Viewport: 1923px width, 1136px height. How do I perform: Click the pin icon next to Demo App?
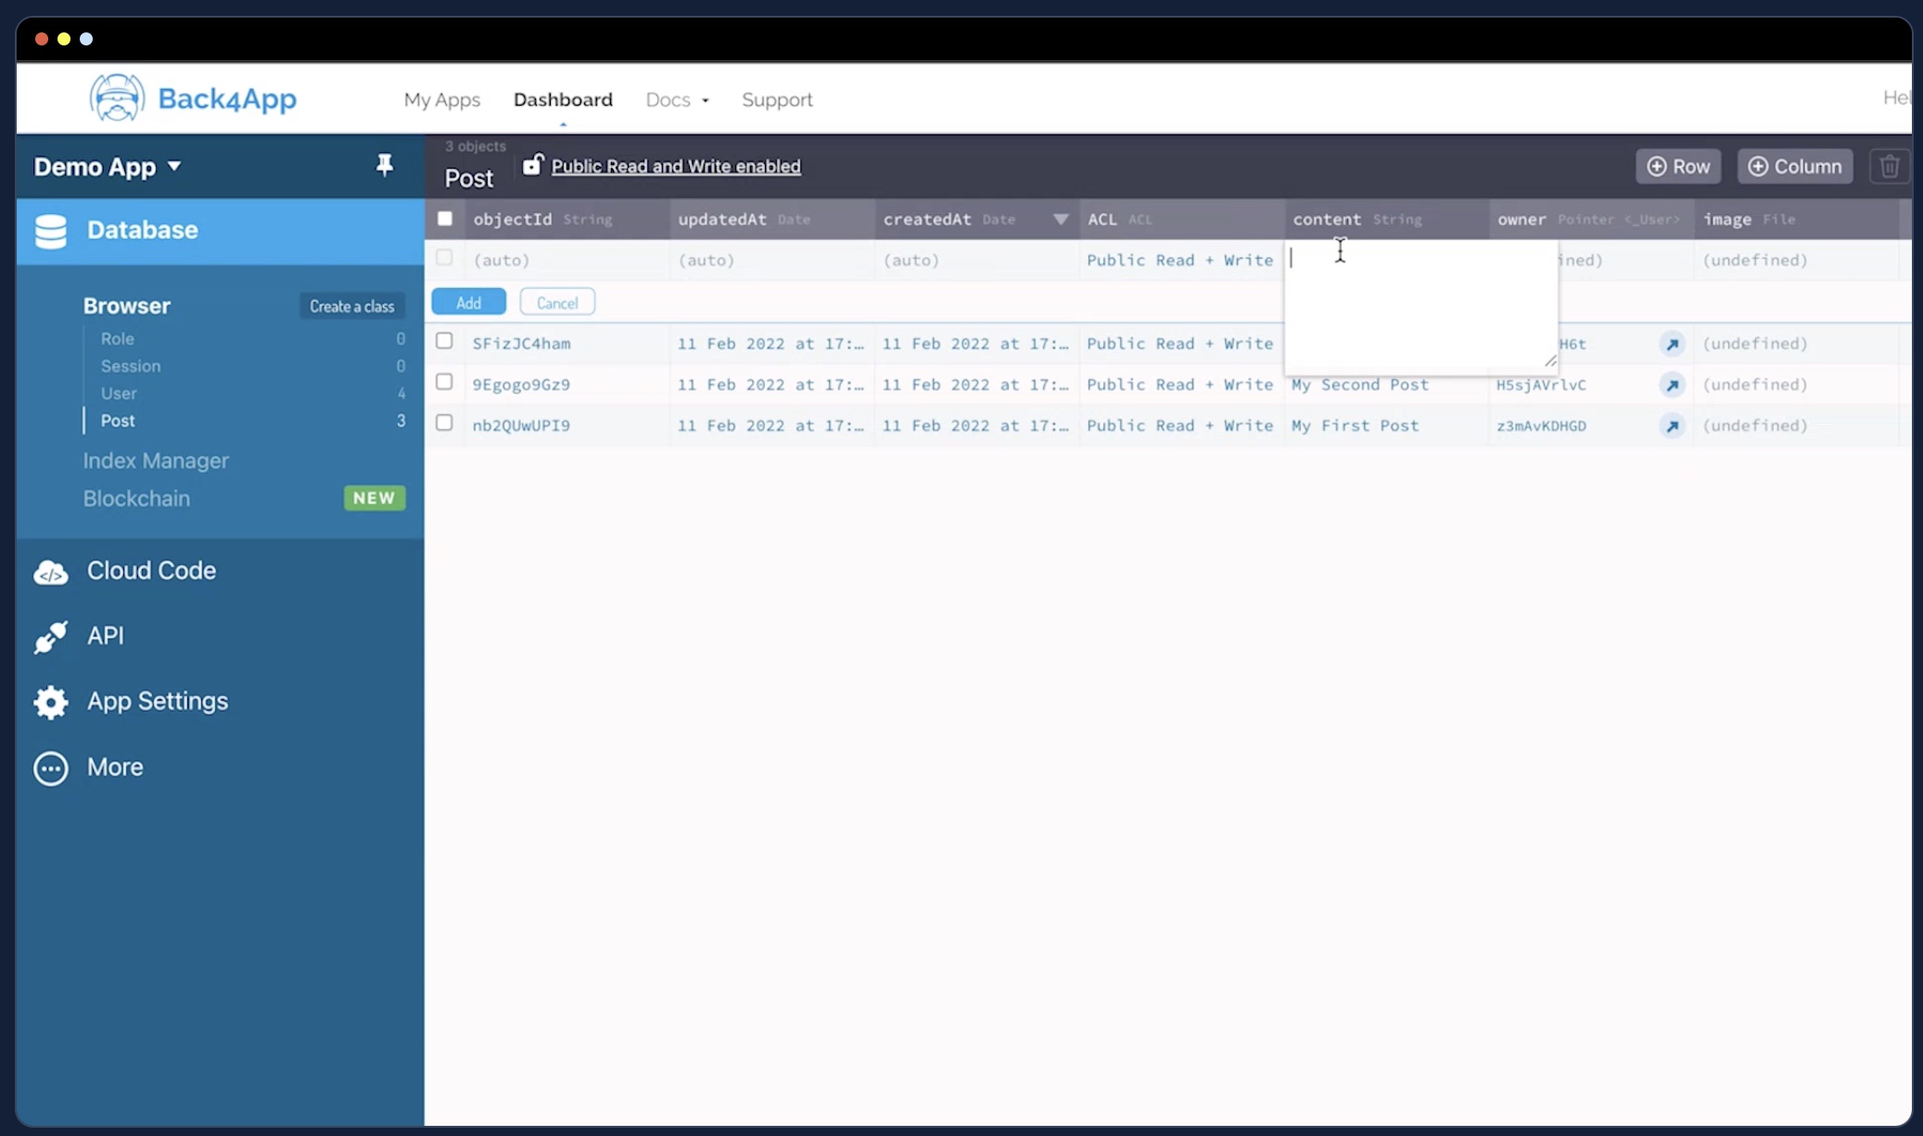click(385, 165)
